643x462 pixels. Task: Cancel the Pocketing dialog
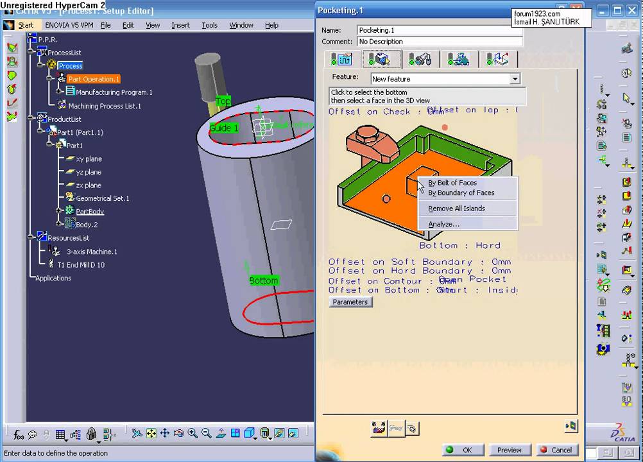[557, 450]
